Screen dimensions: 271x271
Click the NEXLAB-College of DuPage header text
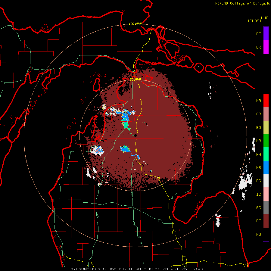(240, 3)
